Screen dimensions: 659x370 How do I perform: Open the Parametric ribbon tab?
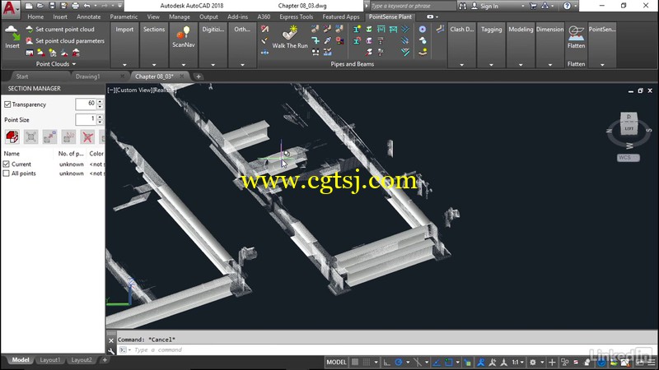coord(124,16)
